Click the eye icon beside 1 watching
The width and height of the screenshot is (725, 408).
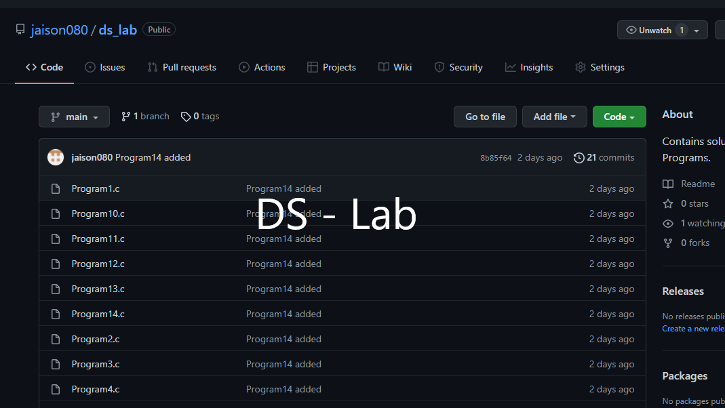(668, 223)
